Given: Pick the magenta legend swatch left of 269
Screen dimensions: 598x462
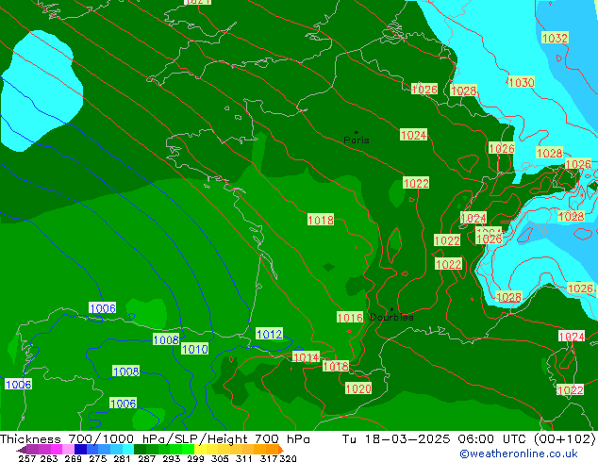Looking at the screenshot, I should pyautogui.click(x=56, y=449).
